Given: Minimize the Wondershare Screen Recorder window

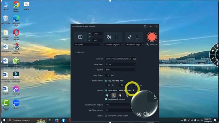Looking at the screenshot, I should (x=151, y=26).
